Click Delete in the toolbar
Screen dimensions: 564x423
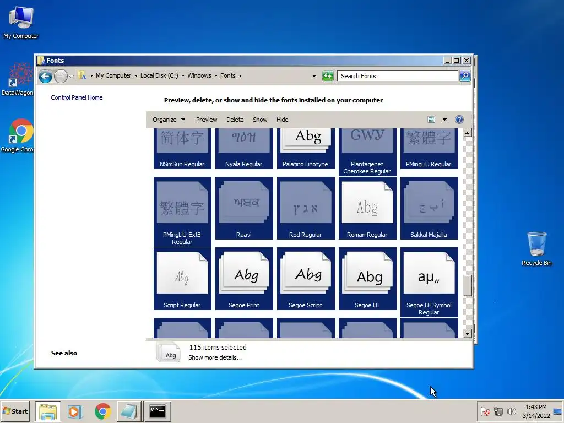(x=235, y=120)
